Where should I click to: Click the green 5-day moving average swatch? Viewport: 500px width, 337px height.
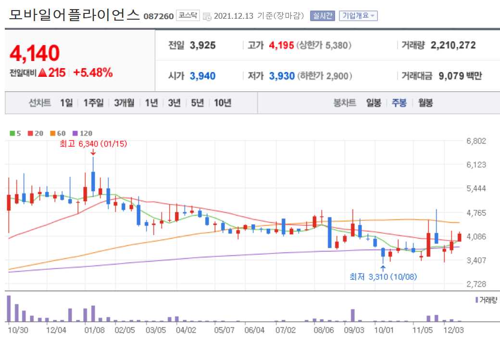point(12,133)
